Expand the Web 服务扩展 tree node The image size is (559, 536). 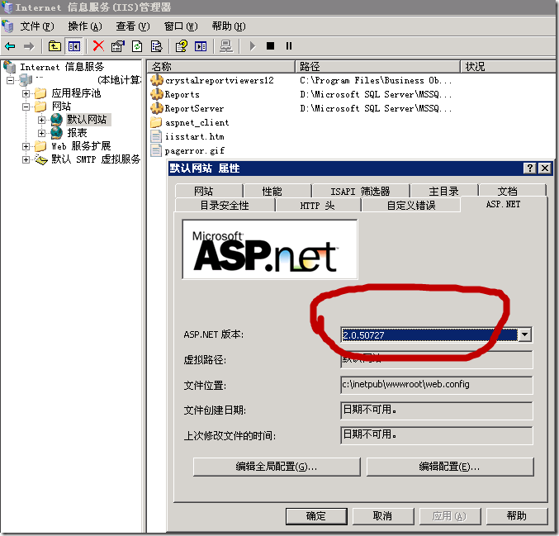click(x=26, y=146)
